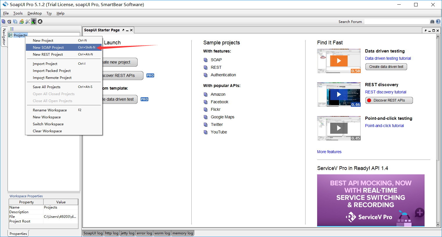Close the SoapUI Starter Page tab
442x237 pixels.
tap(131, 30)
